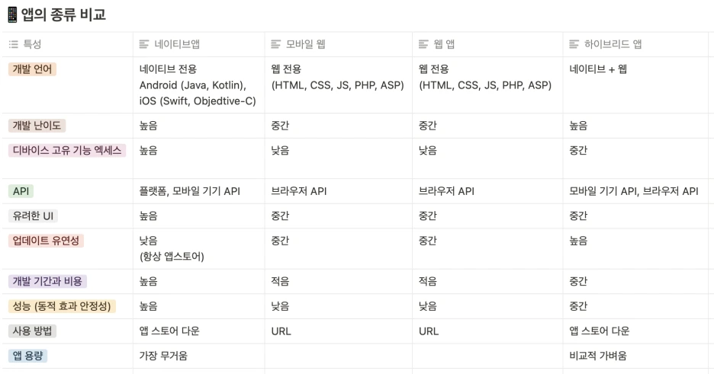Select the 개발 기간과 비용 purple tag
This screenshot has width=714, height=374.
coord(47,281)
